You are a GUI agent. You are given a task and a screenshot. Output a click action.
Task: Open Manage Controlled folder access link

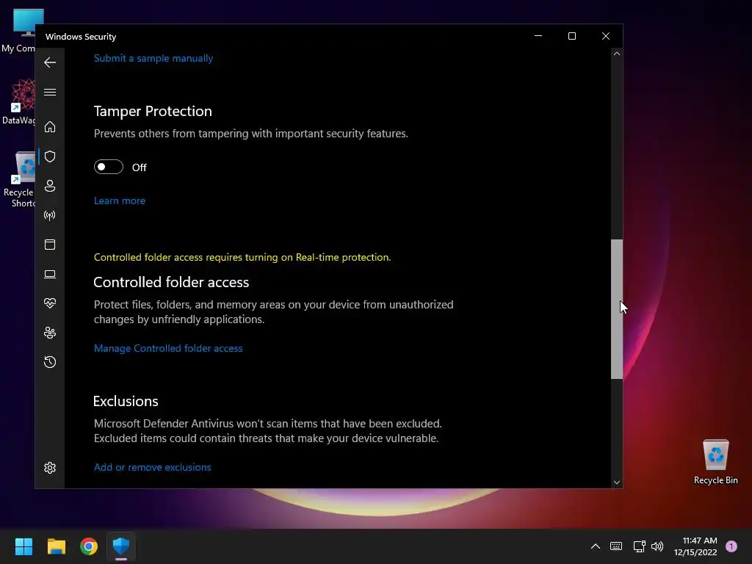(168, 348)
